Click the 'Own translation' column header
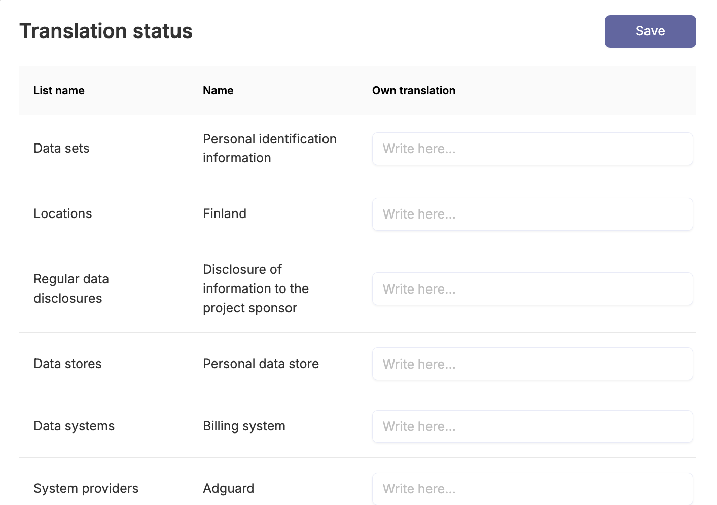Screen dimensions: 717x505 click(414, 90)
